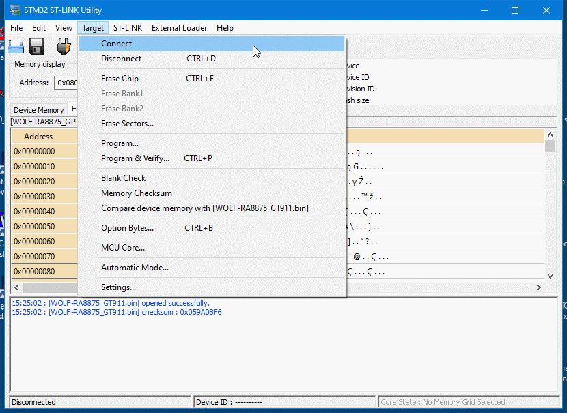This screenshot has width=567, height=413.
Task: Open MCU Core panel entry
Action: click(123, 248)
